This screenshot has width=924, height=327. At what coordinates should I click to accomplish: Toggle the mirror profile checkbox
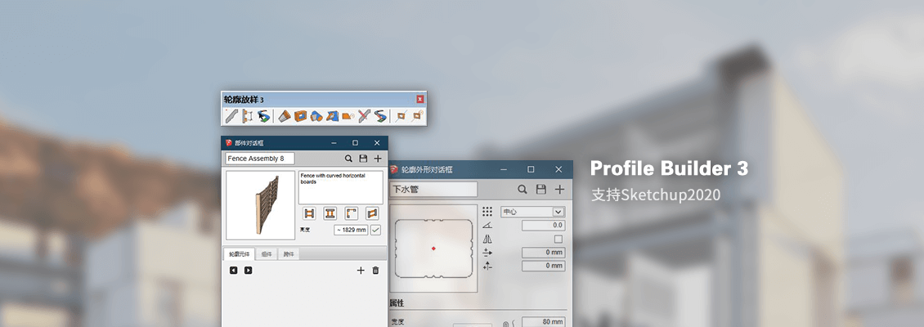(558, 240)
